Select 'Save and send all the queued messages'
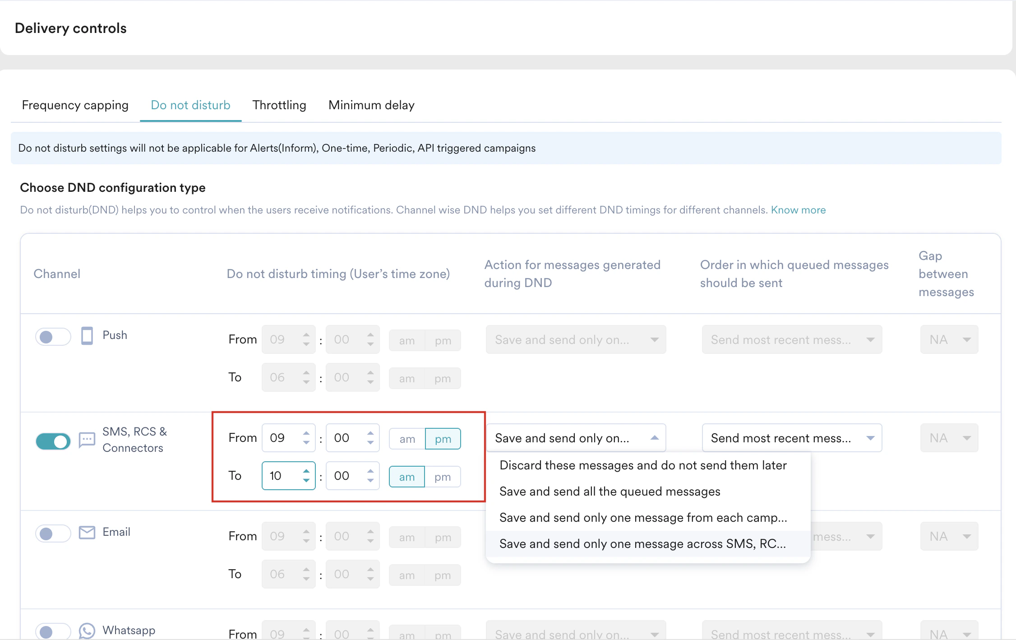The width and height of the screenshot is (1016, 640). click(610, 492)
